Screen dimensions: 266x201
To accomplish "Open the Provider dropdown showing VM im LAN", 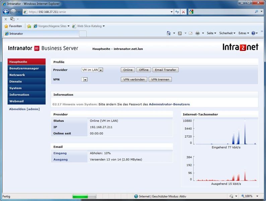I will pyautogui.click(x=92, y=70).
